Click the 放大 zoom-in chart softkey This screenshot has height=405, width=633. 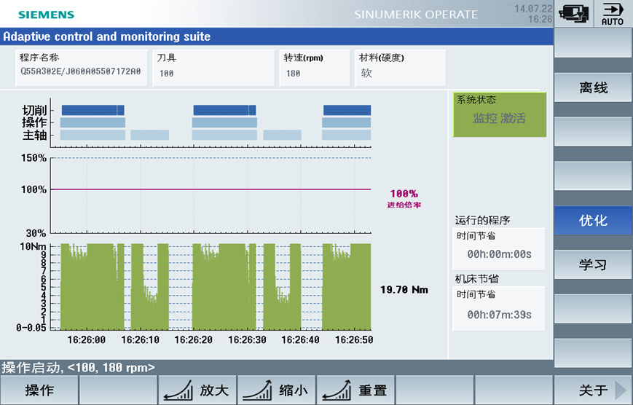click(197, 390)
